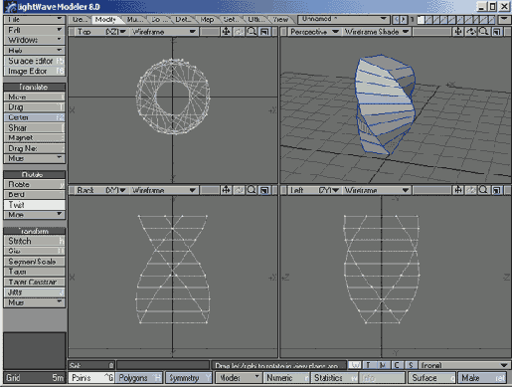Toggle Symmetry mode on
The height and width of the screenshot is (387, 512).
point(189,378)
